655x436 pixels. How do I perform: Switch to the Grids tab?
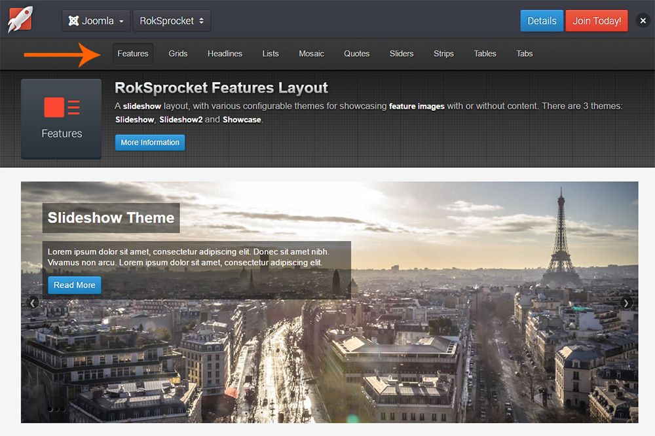pos(178,54)
